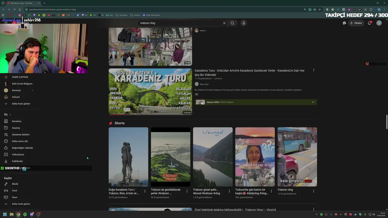The height and width of the screenshot is (218, 388).
Task: Open the Bentropi subscription channel
Action: click(x=16, y=90)
